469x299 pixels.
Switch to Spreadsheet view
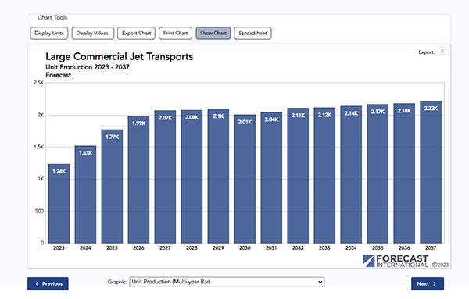click(x=252, y=33)
